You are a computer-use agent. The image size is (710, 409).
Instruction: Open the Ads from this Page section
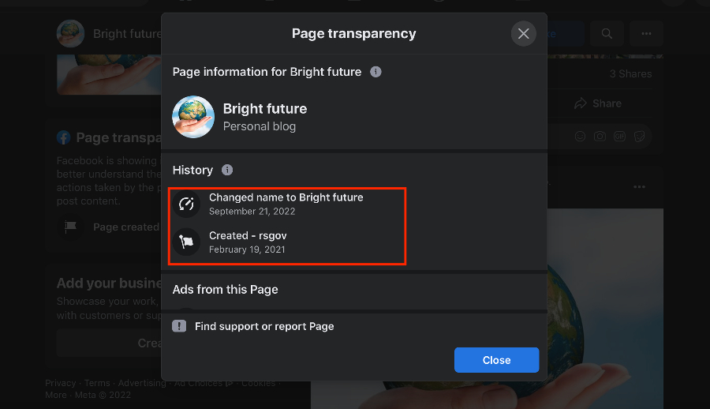point(226,289)
